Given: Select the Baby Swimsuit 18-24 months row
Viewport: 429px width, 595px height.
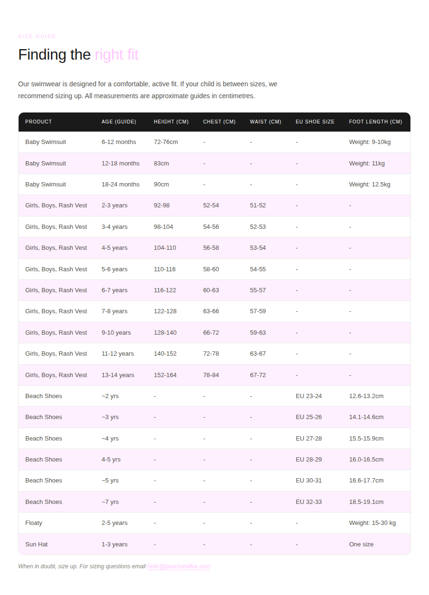Looking at the screenshot, I should click(214, 185).
